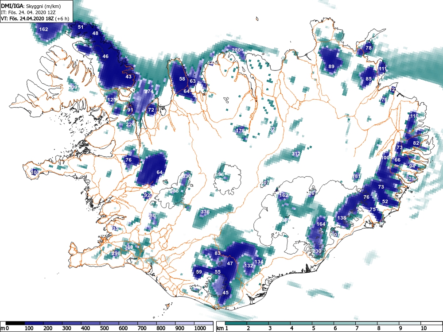
Task: Click the visibility value 164 on the map
Action: [321, 224]
